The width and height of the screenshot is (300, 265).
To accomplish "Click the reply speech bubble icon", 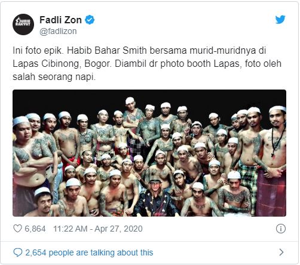I will tap(18, 252).
